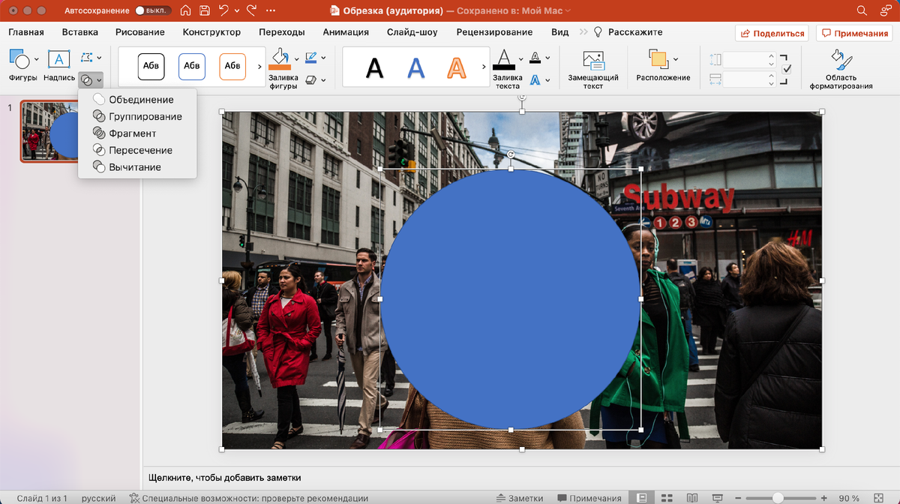
Task: Open the Конструктор ribbon tab
Action: tap(211, 32)
